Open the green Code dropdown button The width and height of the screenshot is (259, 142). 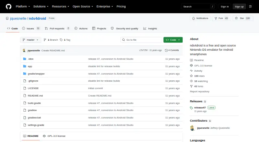pos(173,40)
